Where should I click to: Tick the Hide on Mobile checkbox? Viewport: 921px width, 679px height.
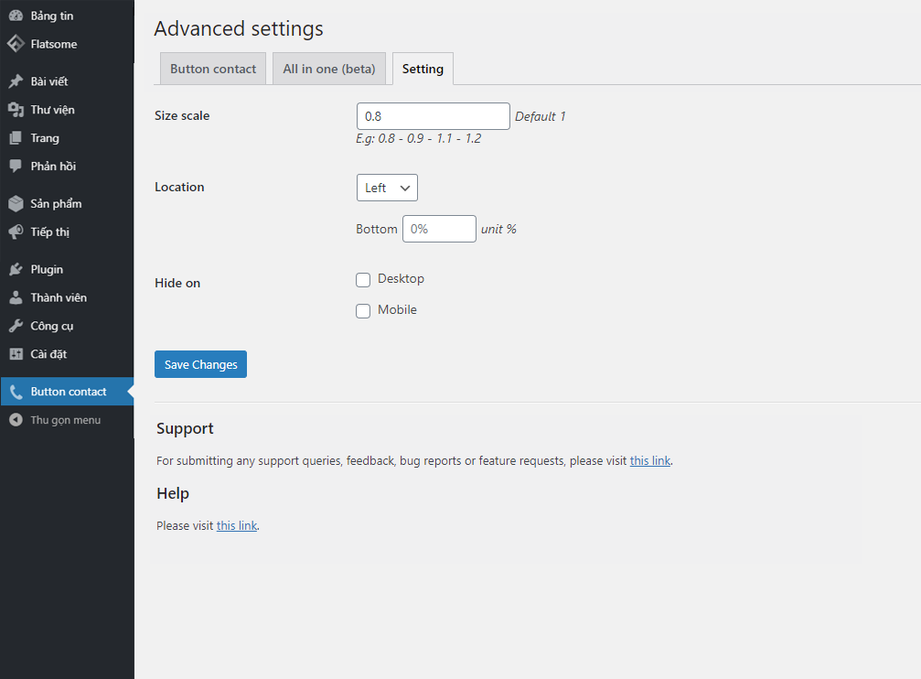363,311
